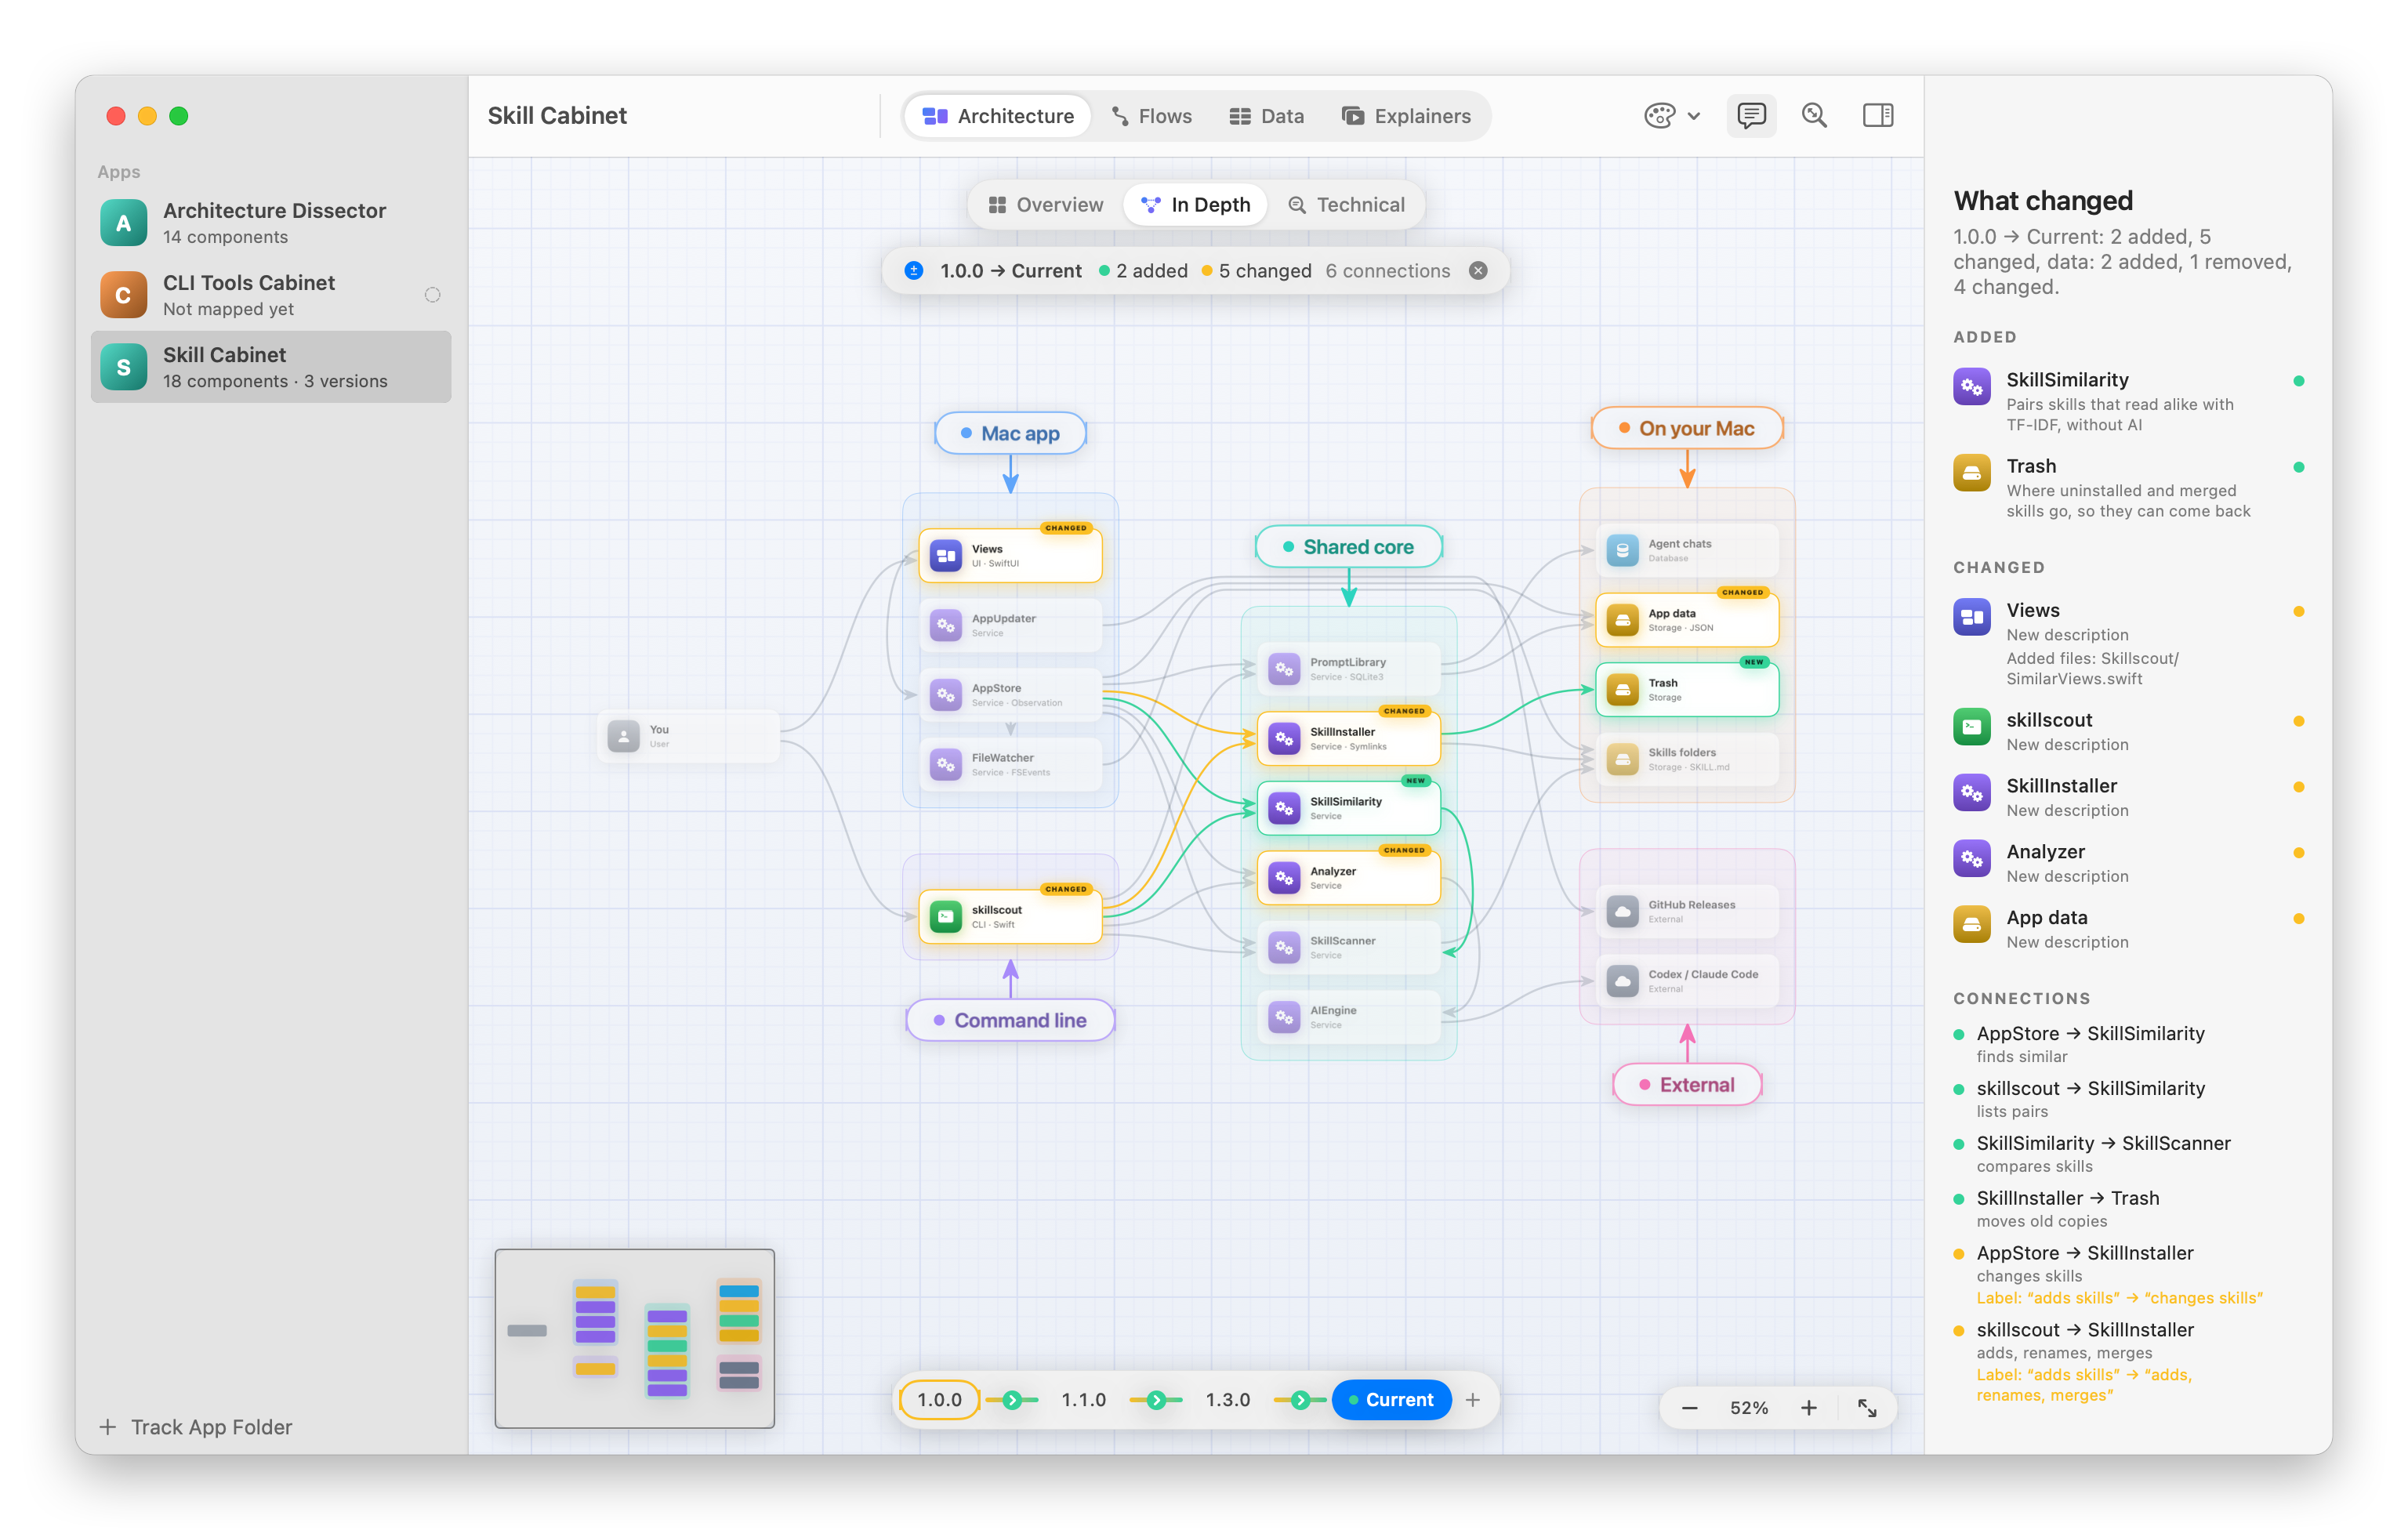The height and width of the screenshot is (1530, 2408).
Task: Click the fit-to-screen expand icon
Action: pyautogui.click(x=1867, y=1408)
